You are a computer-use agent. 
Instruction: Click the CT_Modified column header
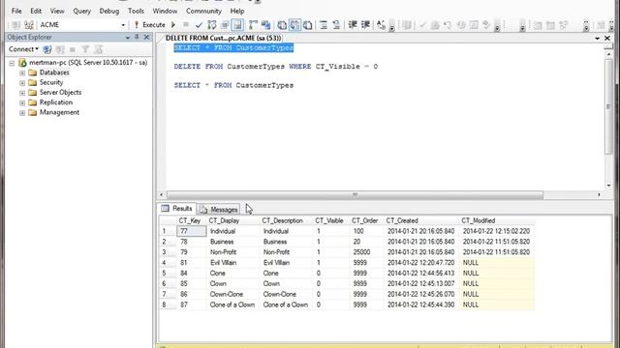pos(479,220)
